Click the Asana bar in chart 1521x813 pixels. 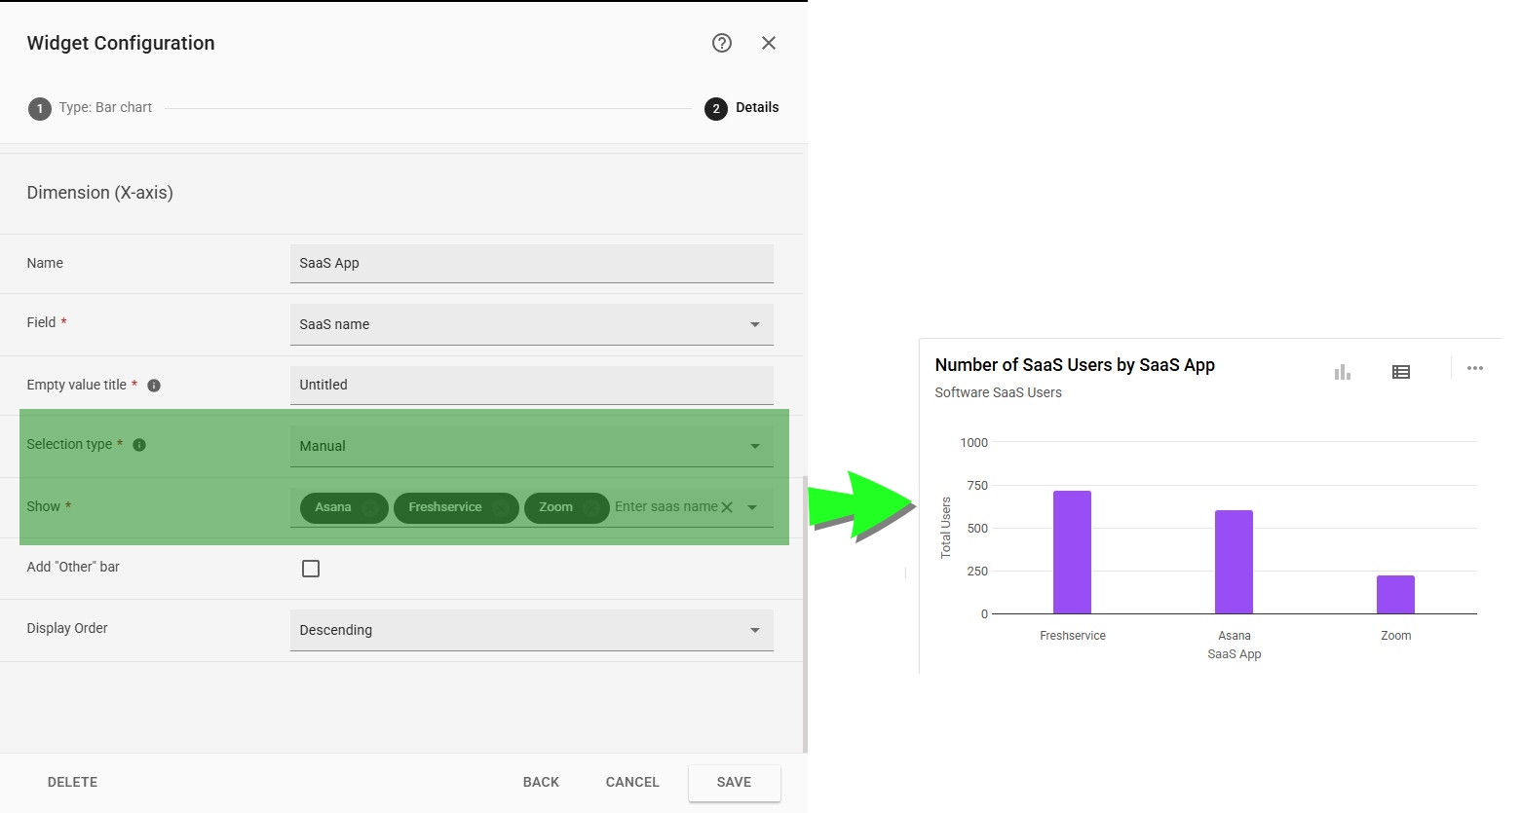(1234, 562)
